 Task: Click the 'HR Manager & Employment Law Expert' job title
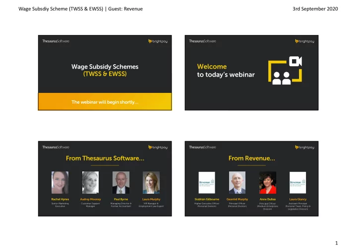pyautogui.click(x=151, y=205)
